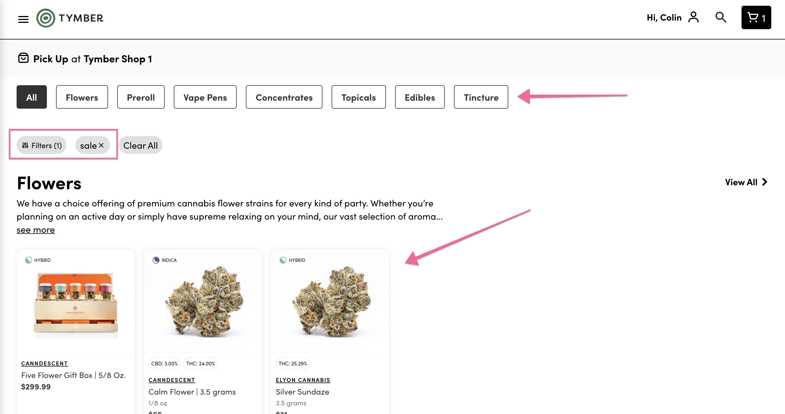Screen dimensions: 785x414
Task: Click the Flowers section heading
Action: [49, 183]
